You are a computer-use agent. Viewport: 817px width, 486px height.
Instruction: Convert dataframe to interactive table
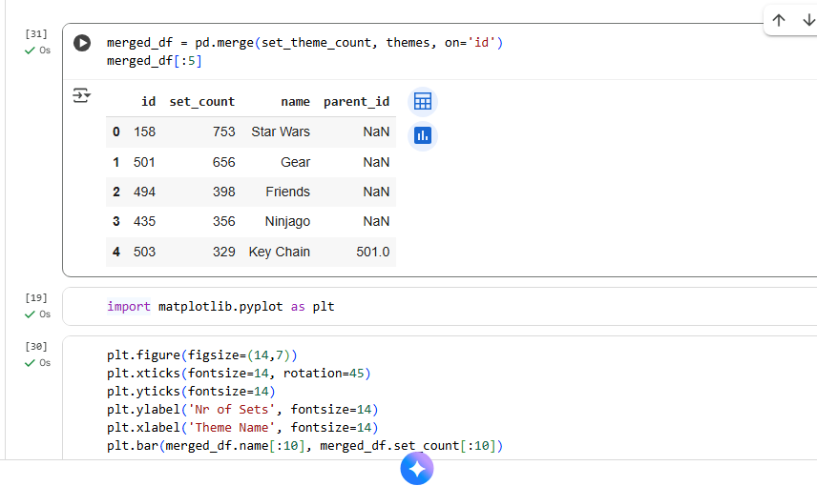point(423,101)
